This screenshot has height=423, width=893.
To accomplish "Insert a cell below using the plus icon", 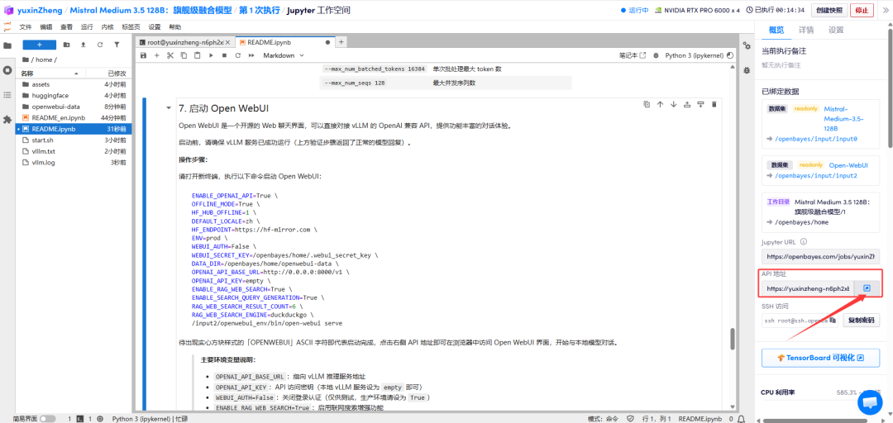I will click(x=156, y=56).
